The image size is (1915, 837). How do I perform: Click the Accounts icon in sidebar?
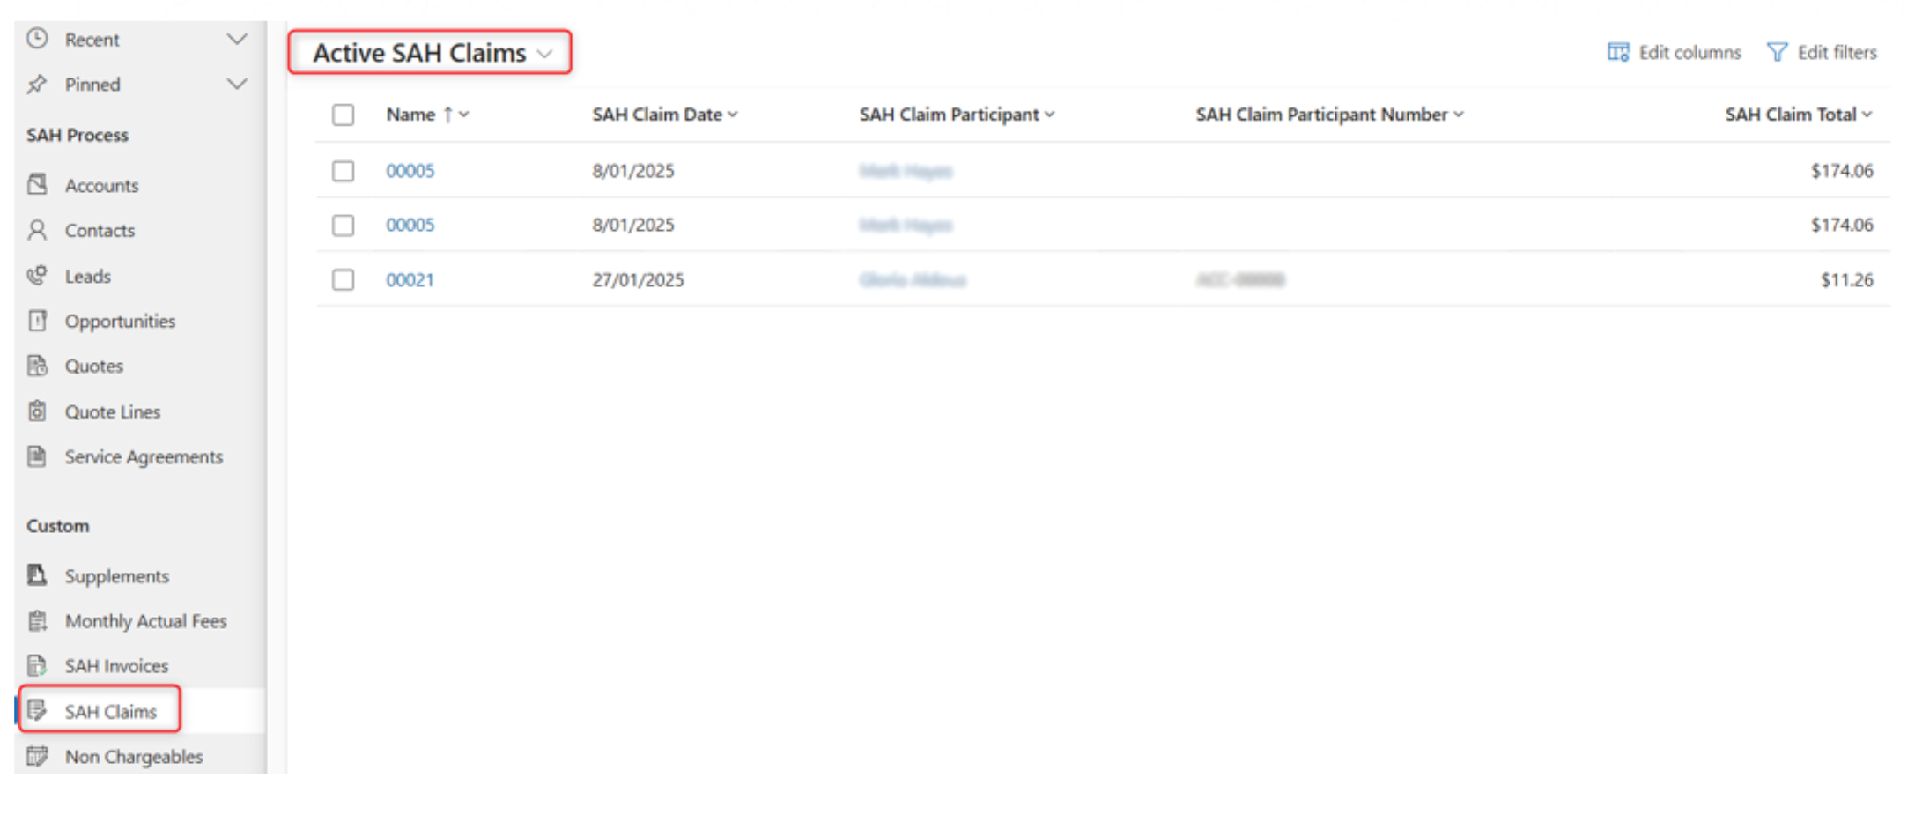point(37,184)
